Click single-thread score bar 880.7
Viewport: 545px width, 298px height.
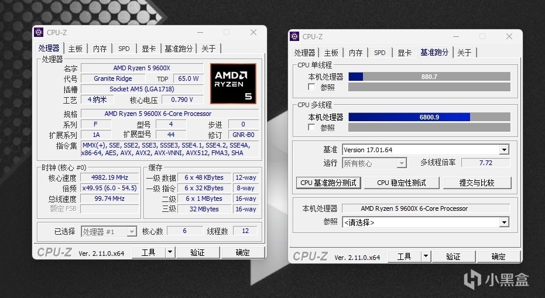click(429, 77)
